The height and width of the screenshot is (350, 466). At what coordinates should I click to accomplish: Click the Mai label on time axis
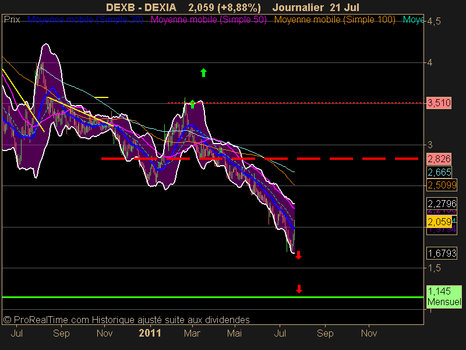(235, 333)
